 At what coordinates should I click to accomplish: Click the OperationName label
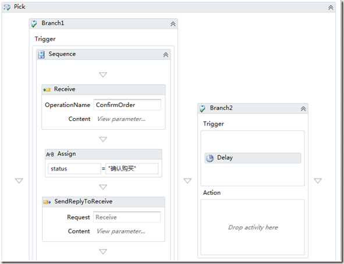coord(68,105)
